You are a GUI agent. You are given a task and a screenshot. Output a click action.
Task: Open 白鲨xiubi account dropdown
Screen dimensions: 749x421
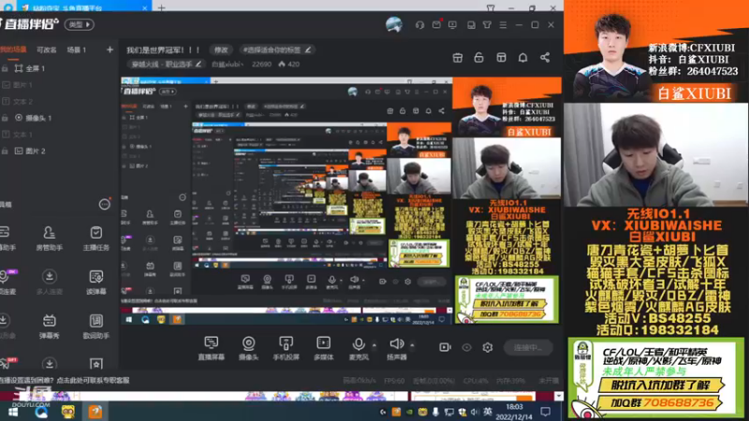(x=228, y=64)
